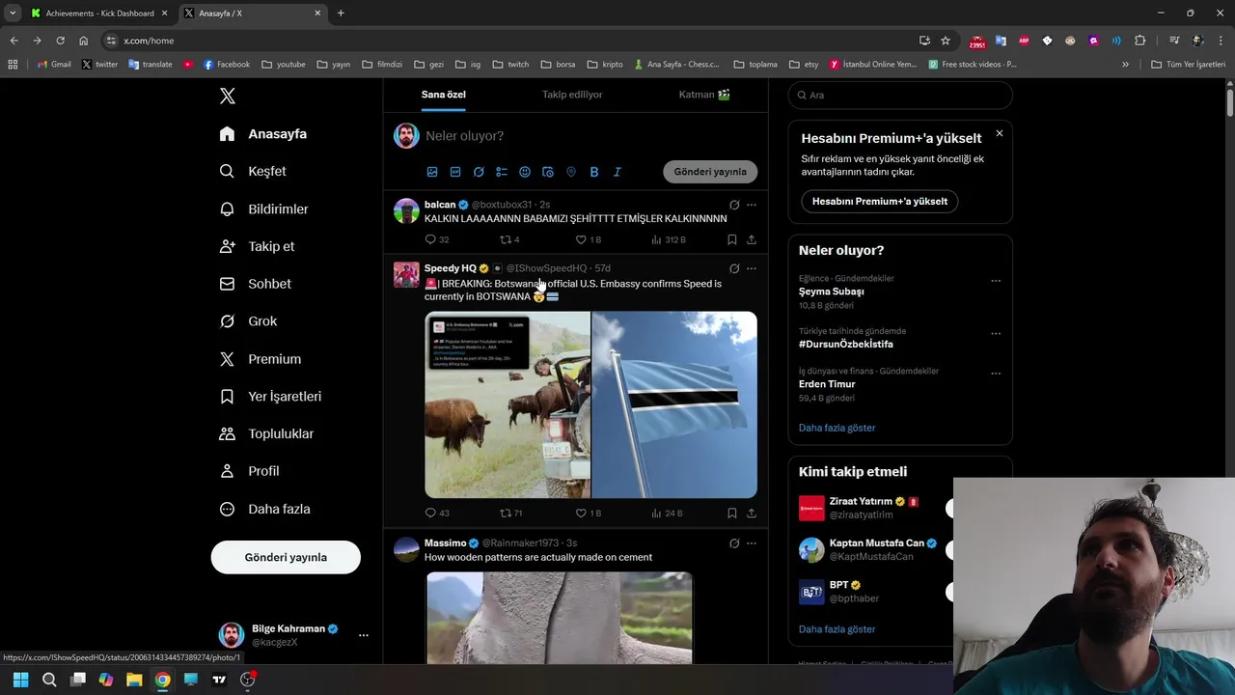
Task: Click Grok explain icon on Massimo's post
Action: (734, 543)
